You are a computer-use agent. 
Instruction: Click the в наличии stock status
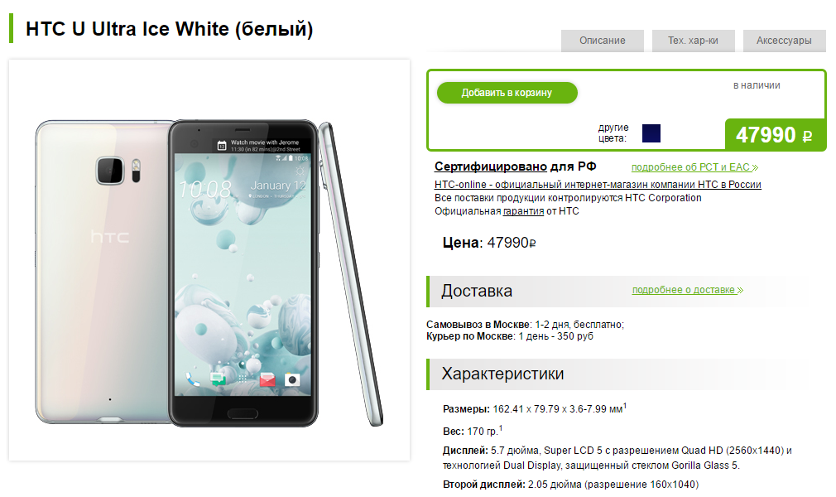[x=757, y=85]
